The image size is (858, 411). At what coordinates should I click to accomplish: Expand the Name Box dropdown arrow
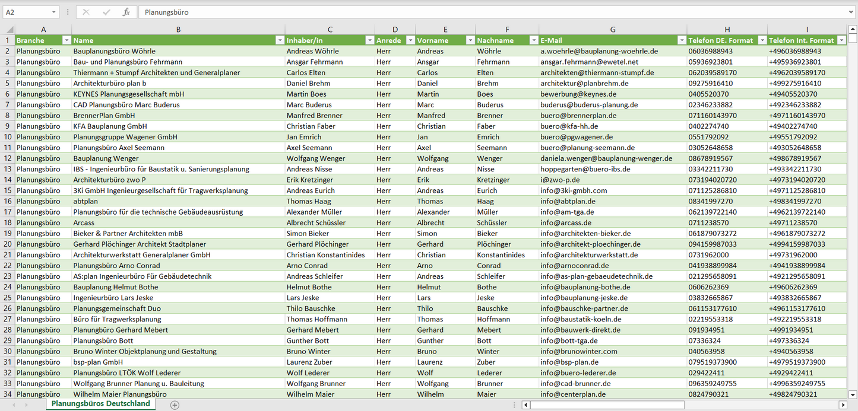tap(54, 12)
